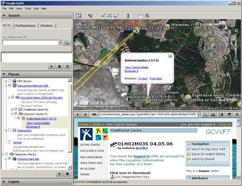The width and height of the screenshot is (242, 186).
Task: Click the geocaching.com logo in web page
Action: pos(86,134)
